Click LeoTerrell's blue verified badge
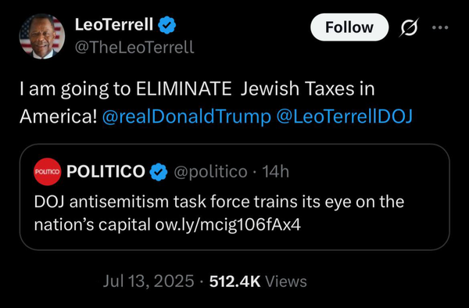The image size is (469, 308). 167,25
